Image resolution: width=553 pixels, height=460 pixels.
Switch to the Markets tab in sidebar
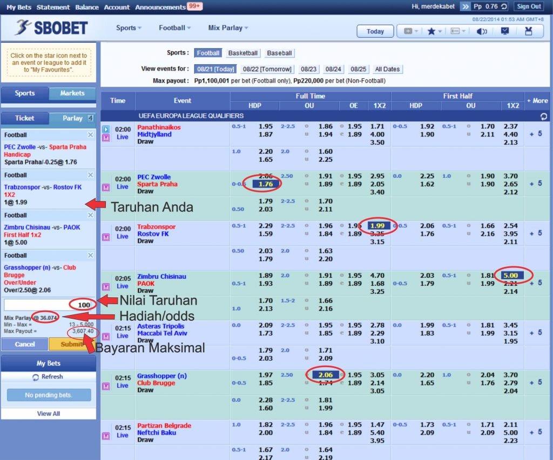click(72, 93)
